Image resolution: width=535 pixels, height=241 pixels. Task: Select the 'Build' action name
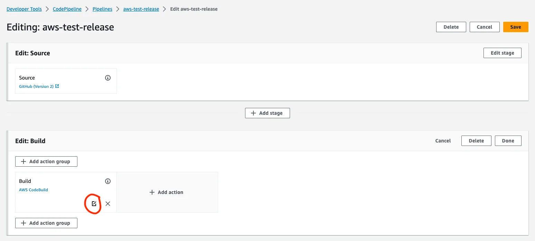point(25,181)
